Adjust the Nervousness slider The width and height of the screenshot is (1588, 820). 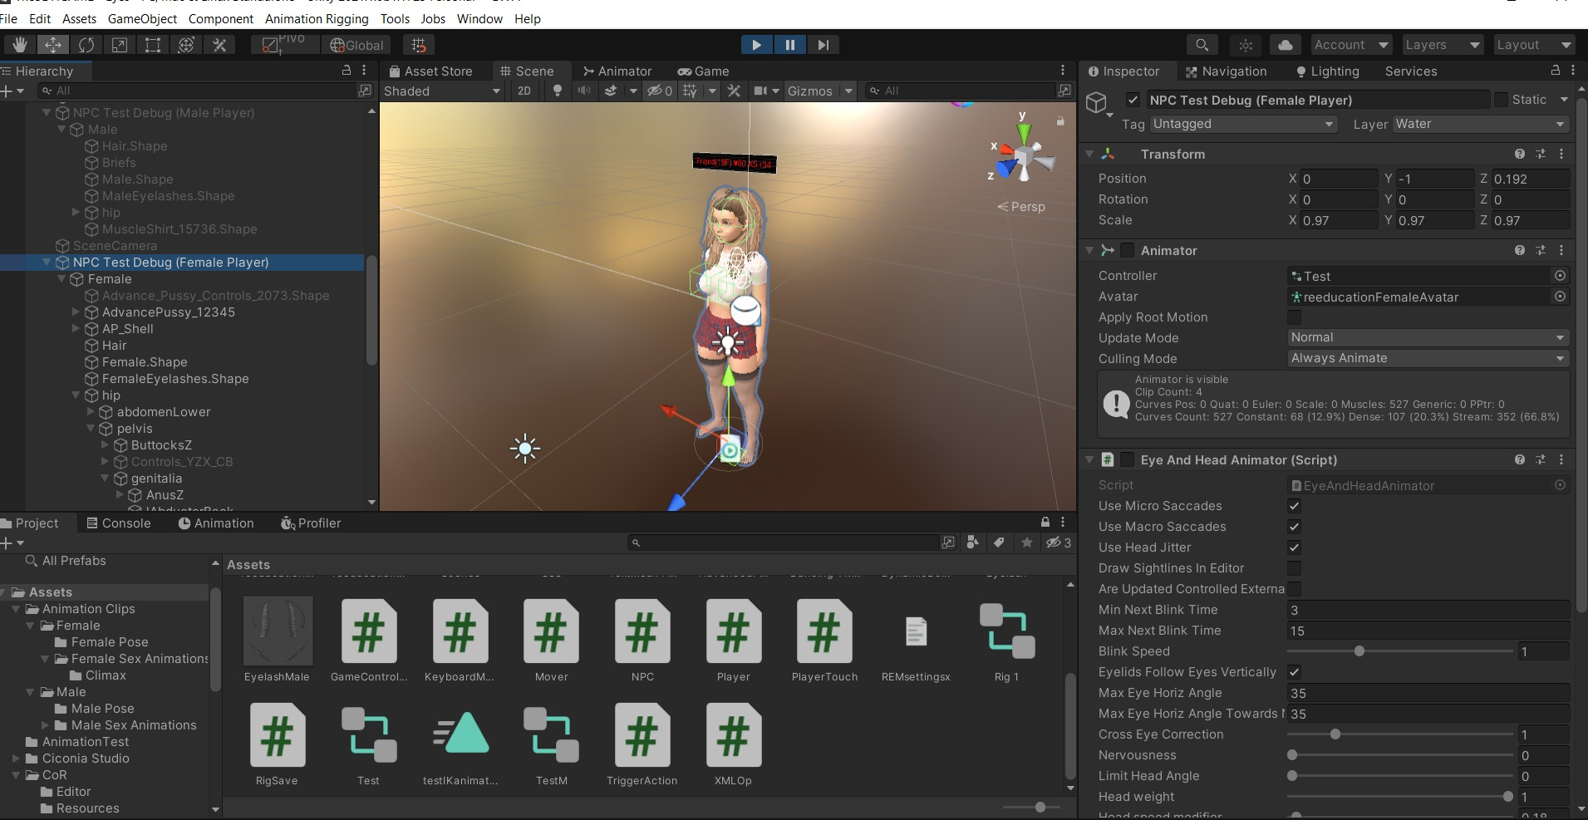pyautogui.click(x=1399, y=755)
